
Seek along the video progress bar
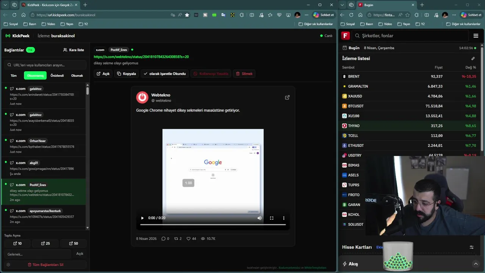pyautogui.click(x=213, y=225)
